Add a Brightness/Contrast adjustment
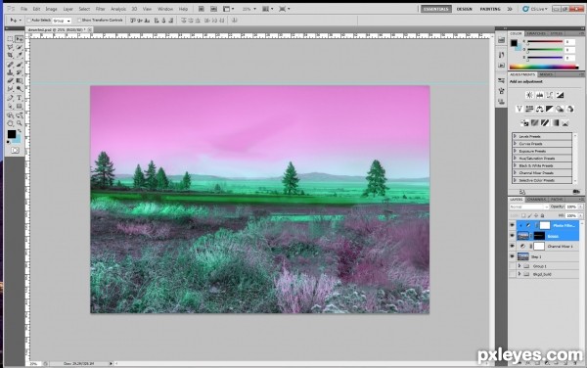Image resolution: width=587 pixels, height=368 pixels. point(529,95)
